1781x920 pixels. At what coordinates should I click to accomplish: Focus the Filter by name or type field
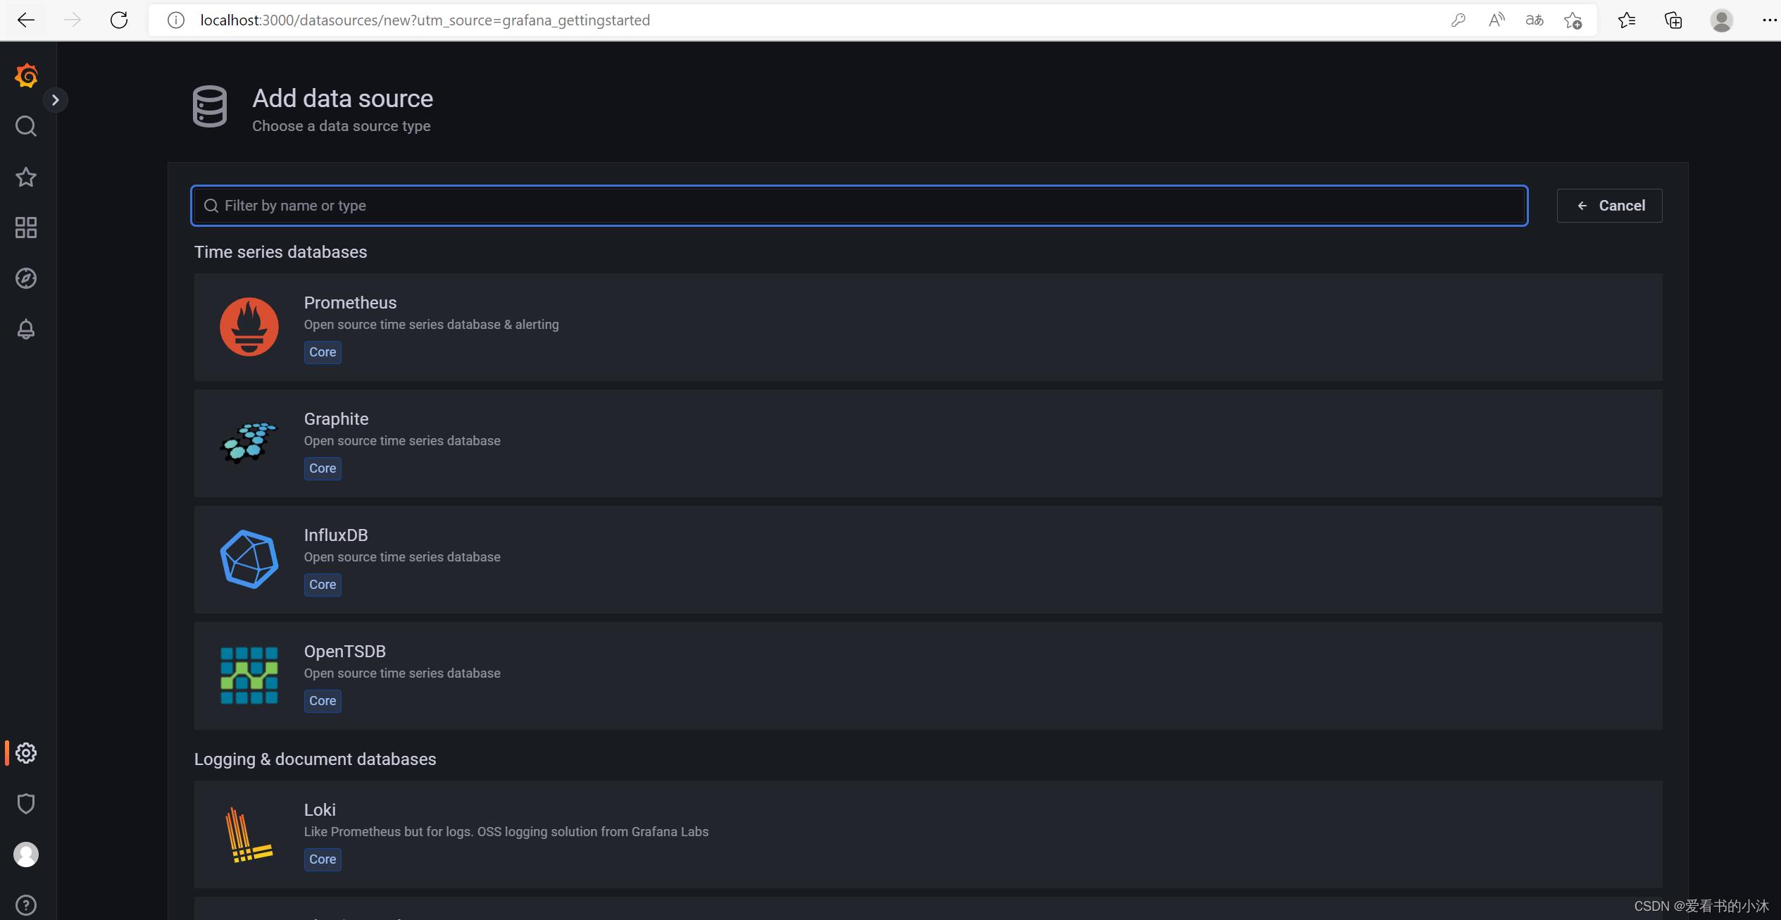coord(859,206)
